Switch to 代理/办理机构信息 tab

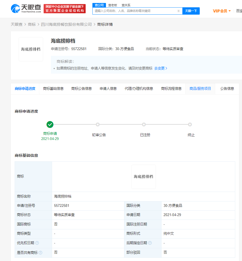coord(139,89)
